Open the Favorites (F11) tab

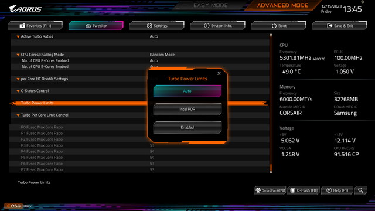pyautogui.click(x=35, y=26)
